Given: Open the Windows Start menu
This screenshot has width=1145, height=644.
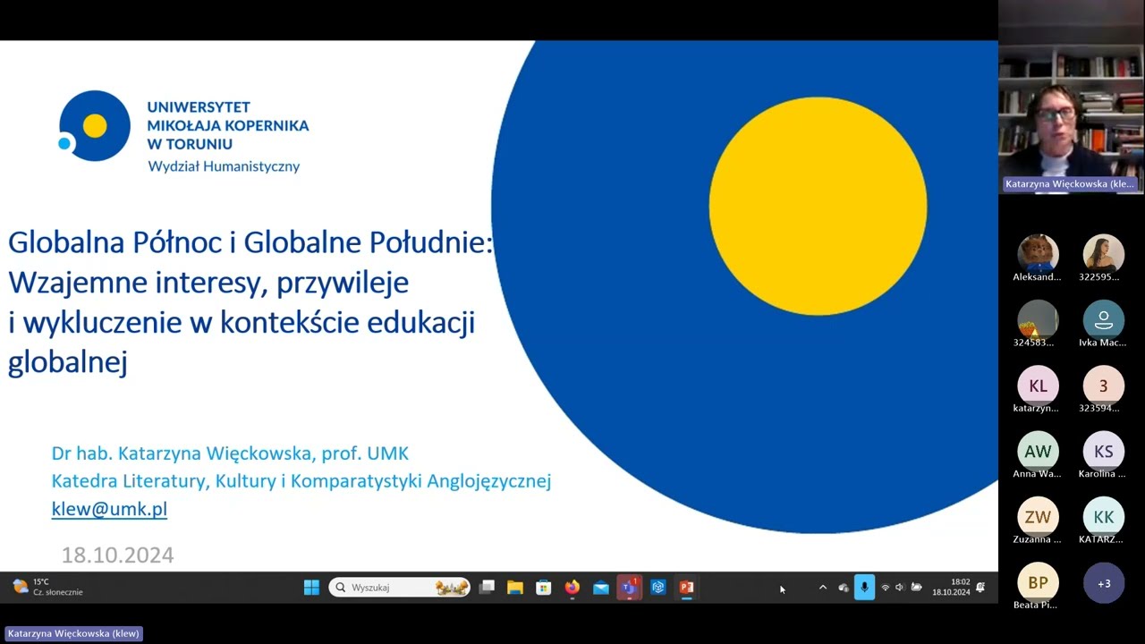Looking at the screenshot, I should coord(311,588).
